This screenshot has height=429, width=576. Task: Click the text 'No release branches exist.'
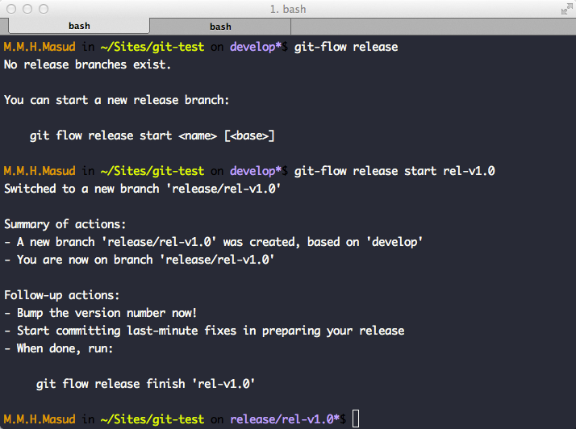[x=87, y=65]
